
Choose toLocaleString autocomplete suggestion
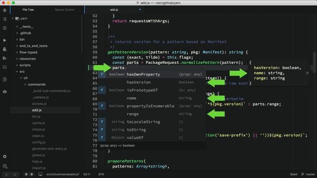152,122
